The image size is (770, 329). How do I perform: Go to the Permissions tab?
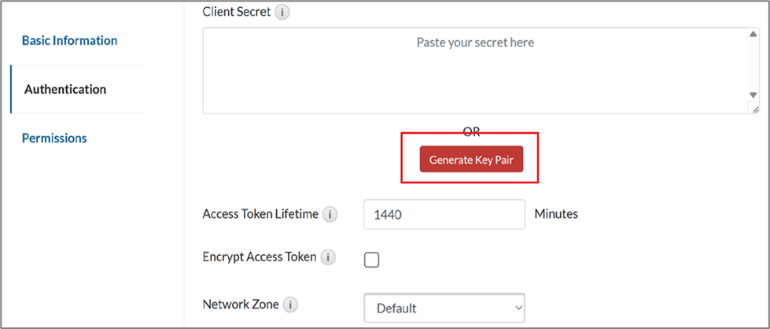tap(54, 138)
